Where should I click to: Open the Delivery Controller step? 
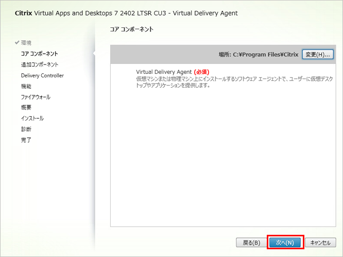click(42, 75)
